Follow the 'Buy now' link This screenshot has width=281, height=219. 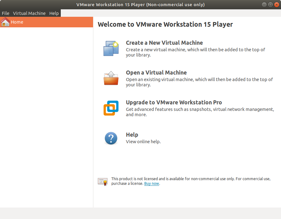pyautogui.click(x=151, y=184)
